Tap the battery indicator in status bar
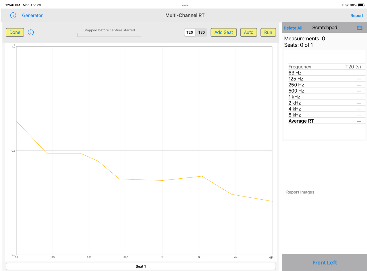 coord(361,5)
